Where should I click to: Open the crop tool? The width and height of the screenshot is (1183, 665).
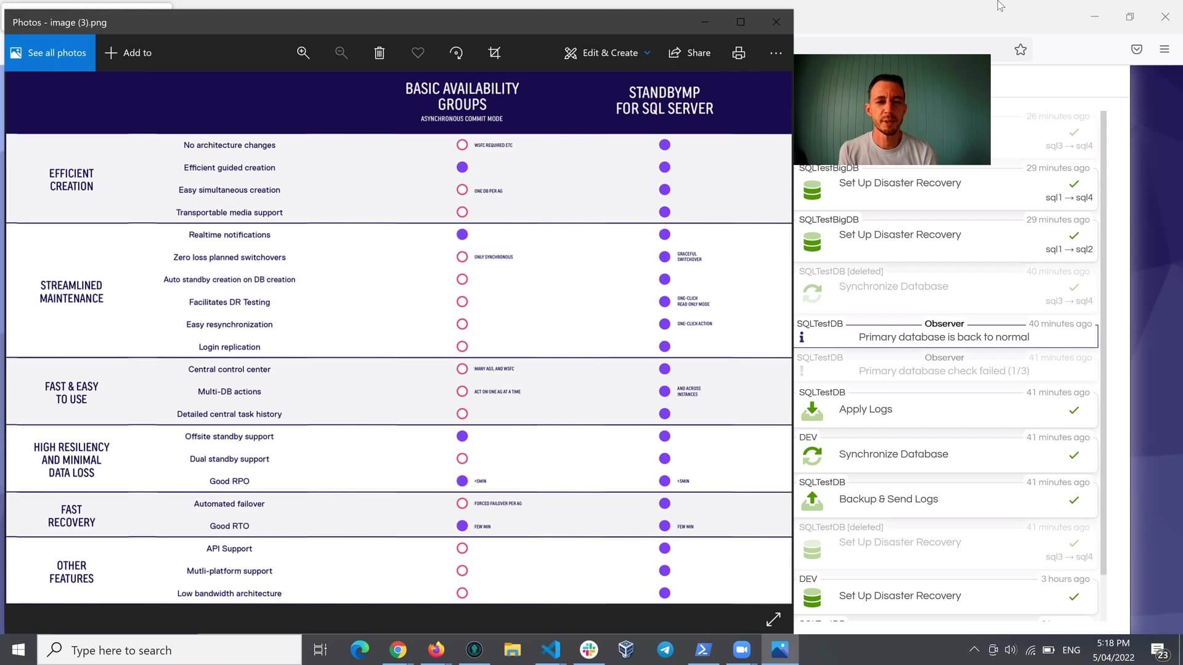tap(494, 53)
